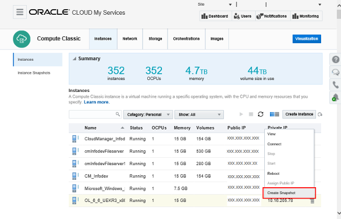Image resolution: width=341 pixels, height=219 pixels.
Task: Click CM_Infodev instance icon
Action: [74, 176]
